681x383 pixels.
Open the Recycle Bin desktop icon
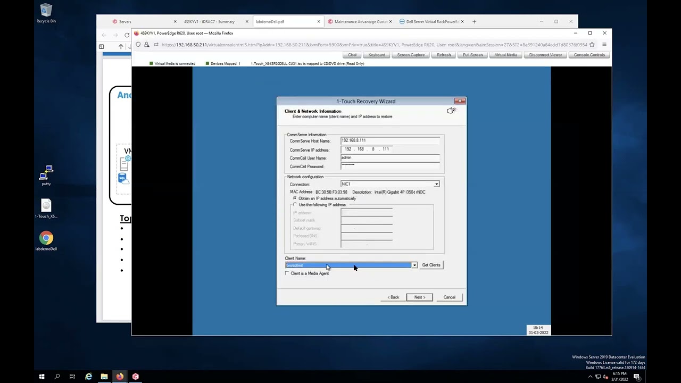coord(46,13)
